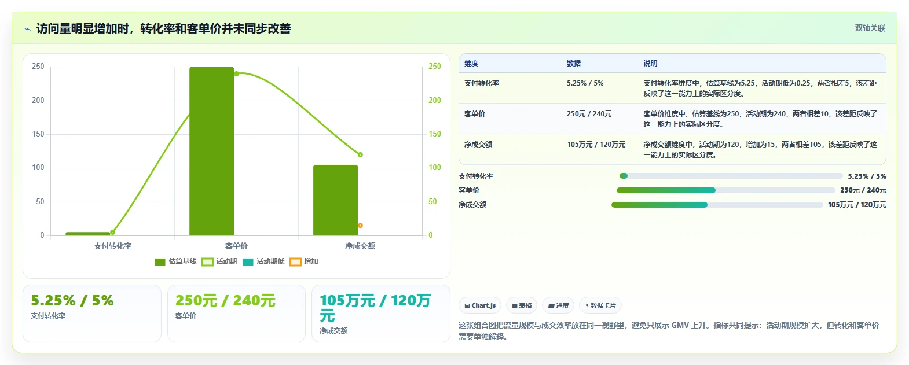Image resolution: width=909 pixels, height=365 pixels.
Task: Click the Chart.js tag
Action: click(x=480, y=305)
